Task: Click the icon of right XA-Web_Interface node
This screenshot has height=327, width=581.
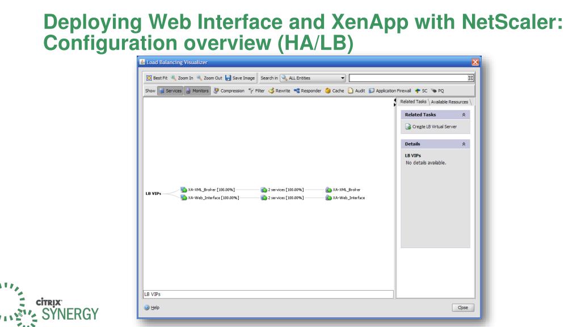Action: pyautogui.click(x=329, y=198)
